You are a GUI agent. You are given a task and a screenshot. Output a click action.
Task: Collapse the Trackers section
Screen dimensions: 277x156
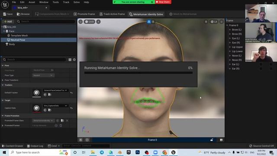3,85
